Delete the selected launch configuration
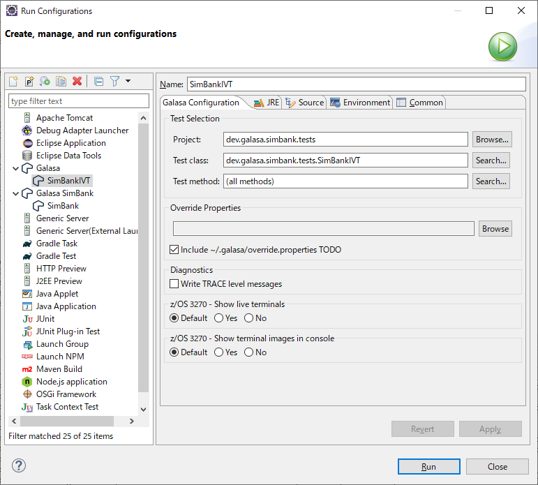The width and height of the screenshot is (538, 485). (77, 82)
